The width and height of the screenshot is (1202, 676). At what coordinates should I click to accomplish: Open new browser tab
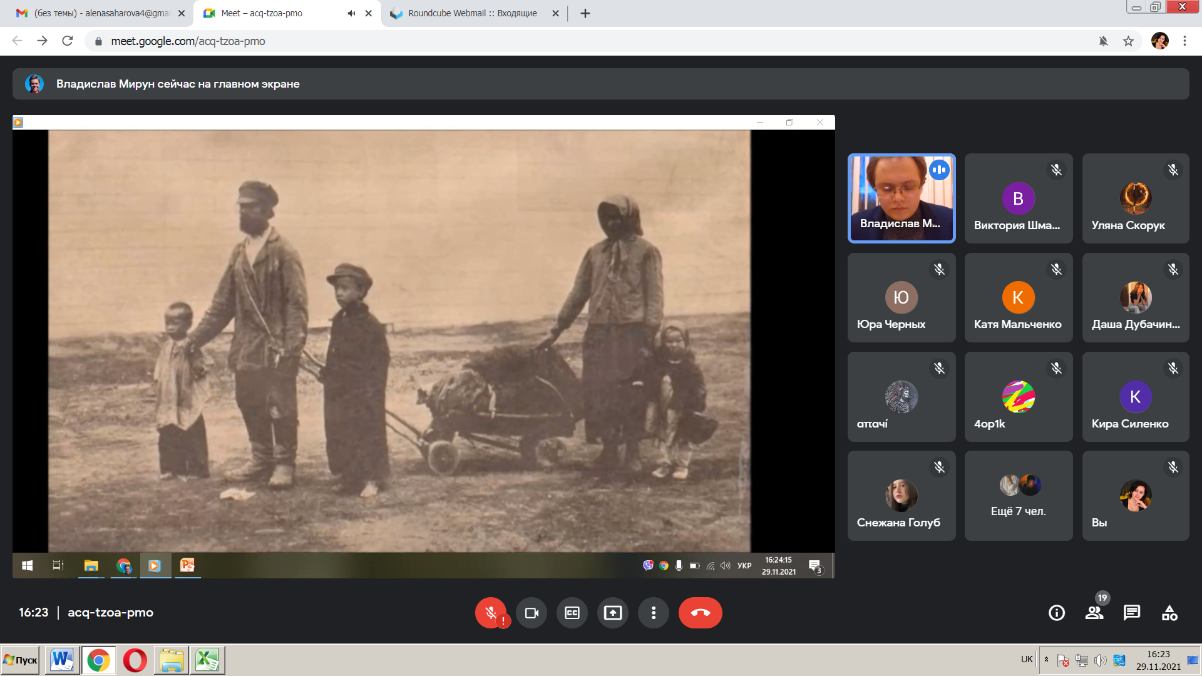tap(585, 13)
